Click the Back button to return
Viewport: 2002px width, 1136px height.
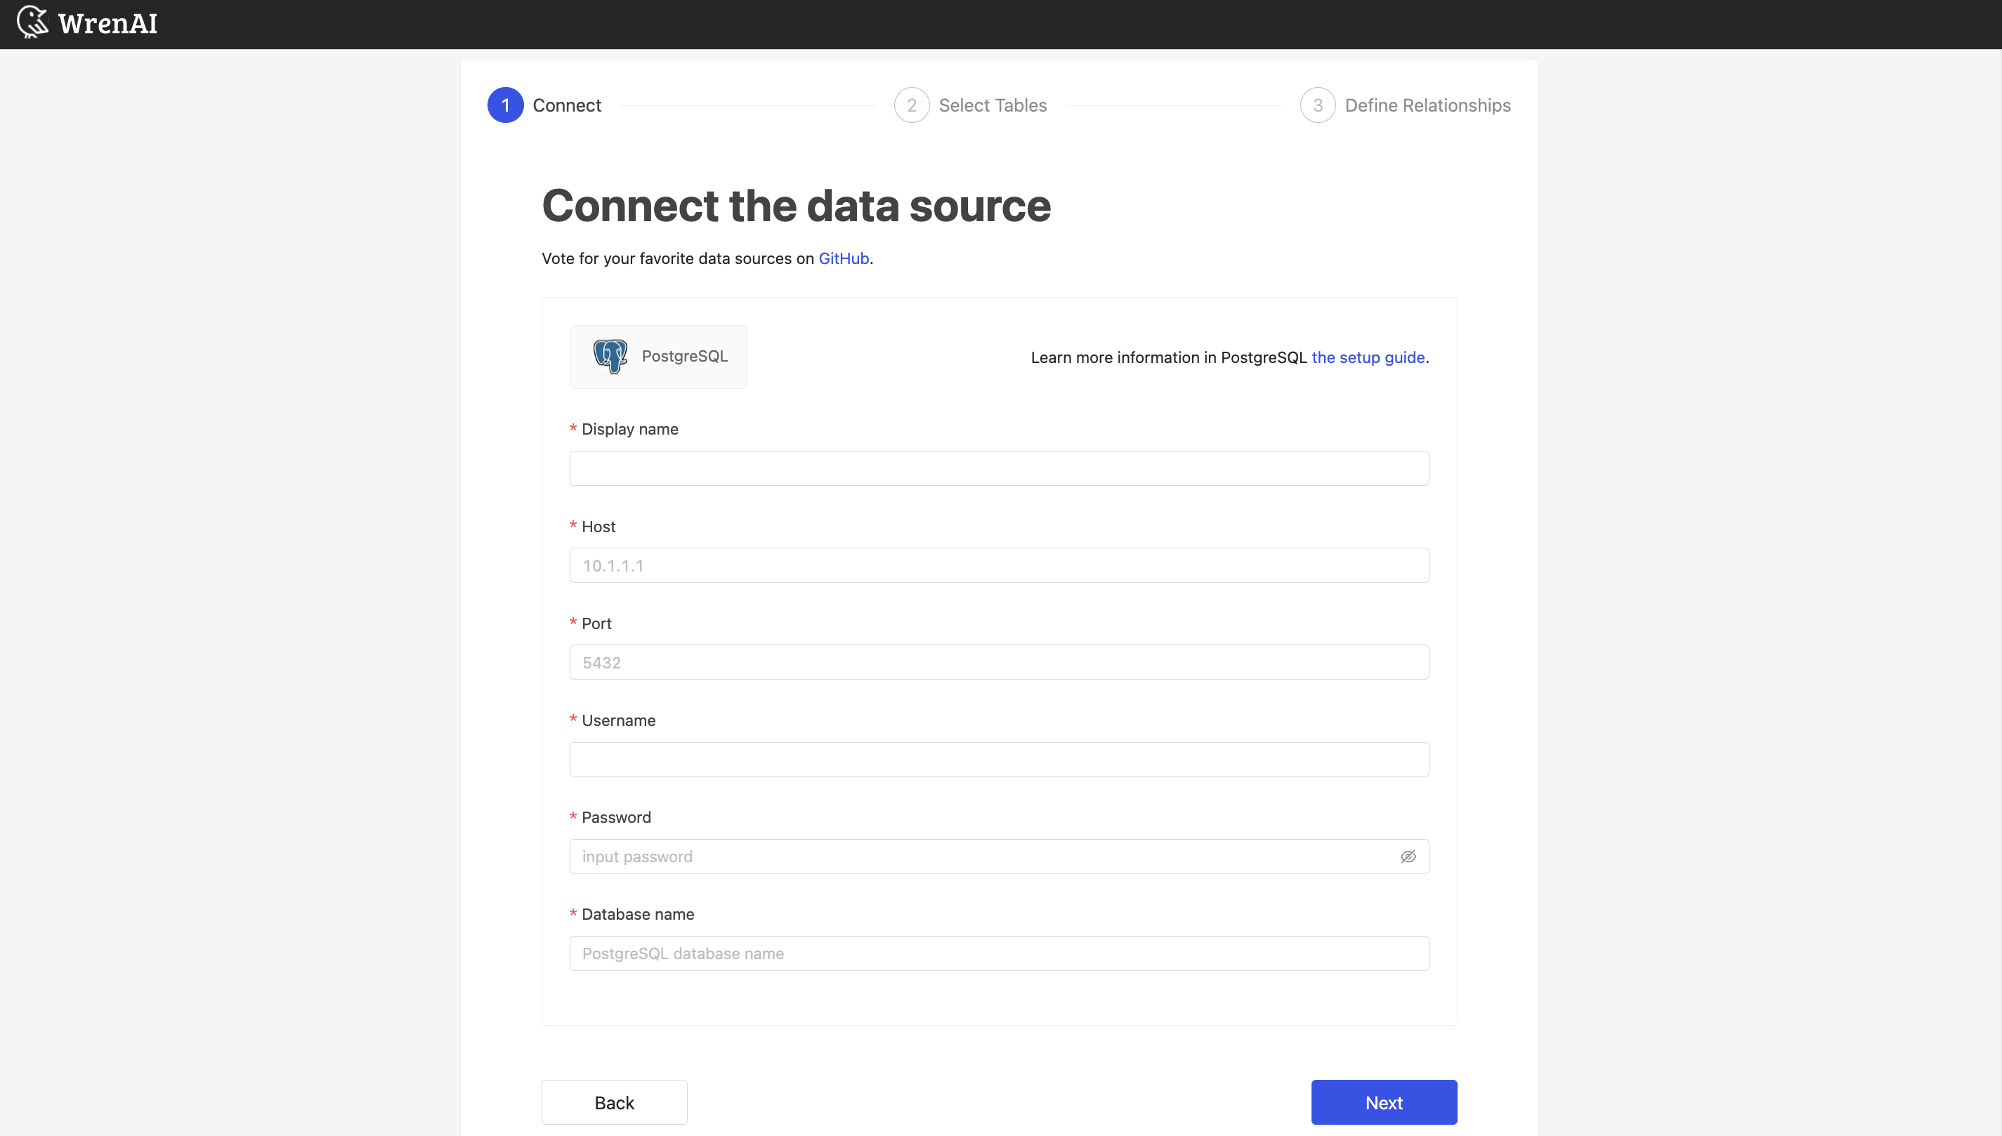coord(613,1102)
